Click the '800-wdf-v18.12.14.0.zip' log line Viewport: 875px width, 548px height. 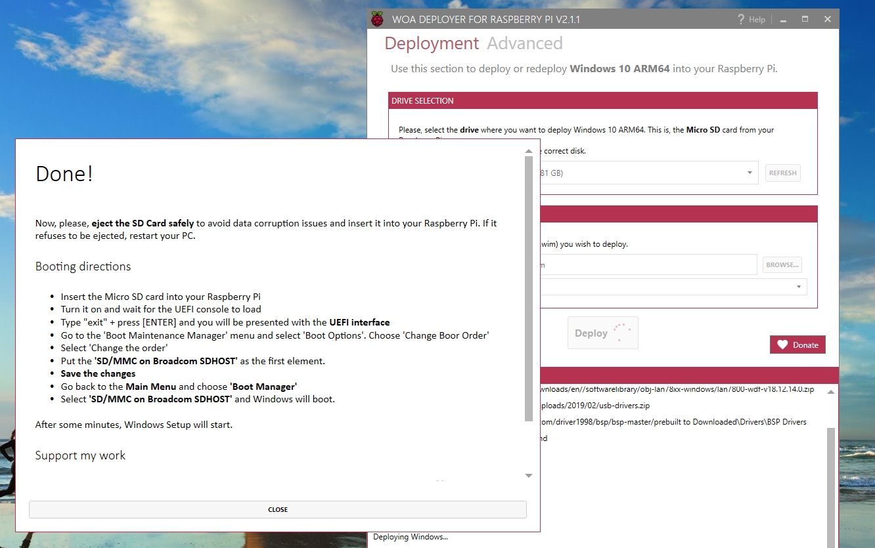tap(677, 389)
